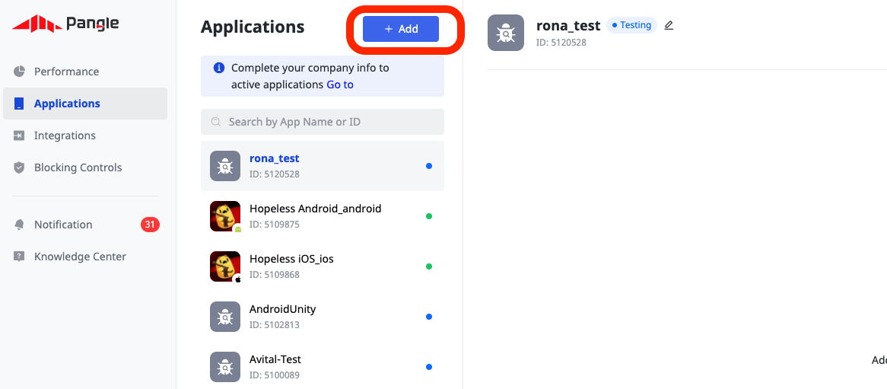Click the Blocking Controls shield icon

[20, 167]
